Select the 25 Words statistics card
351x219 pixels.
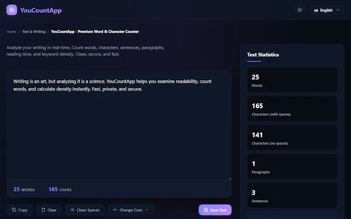(292, 80)
